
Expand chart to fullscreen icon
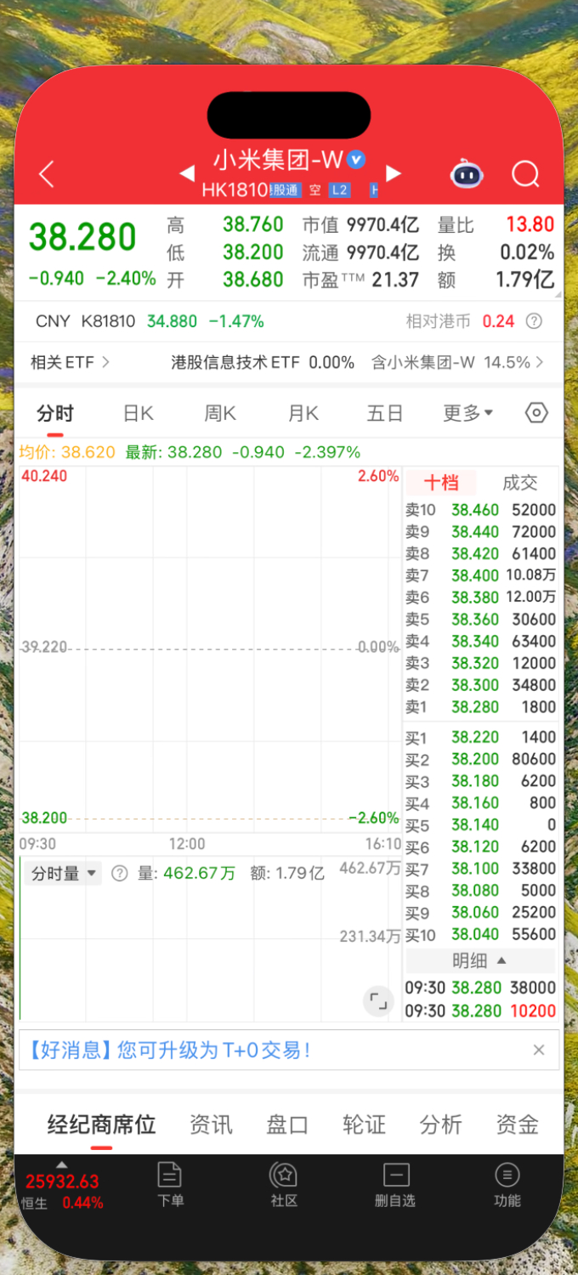(x=378, y=1002)
